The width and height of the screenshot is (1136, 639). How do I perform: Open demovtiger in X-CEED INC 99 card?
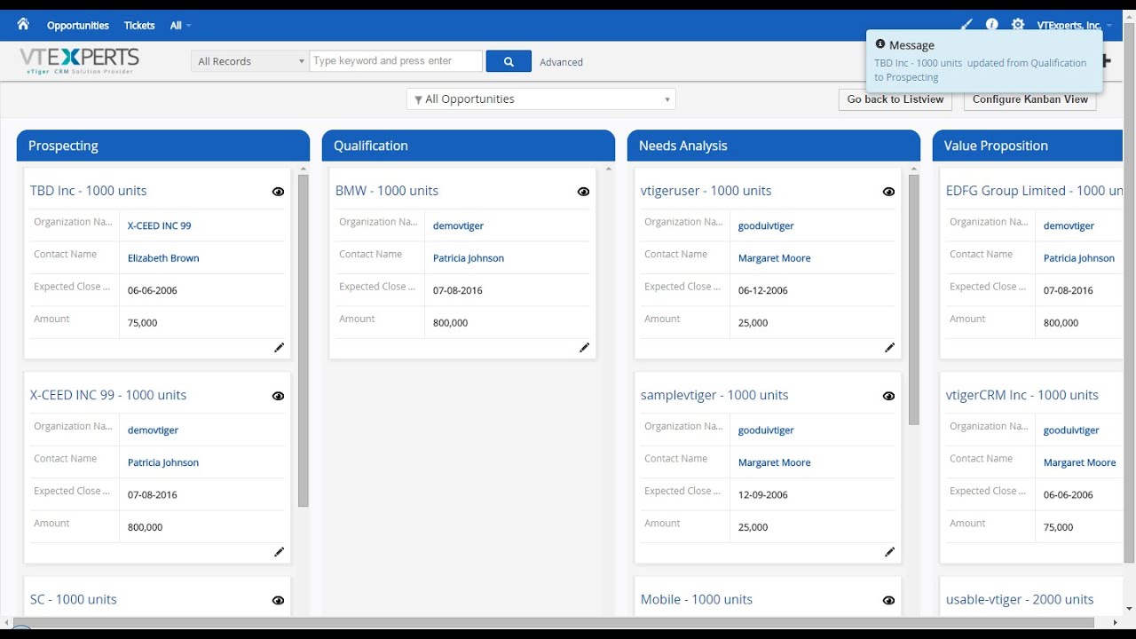(x=154, y=430)
